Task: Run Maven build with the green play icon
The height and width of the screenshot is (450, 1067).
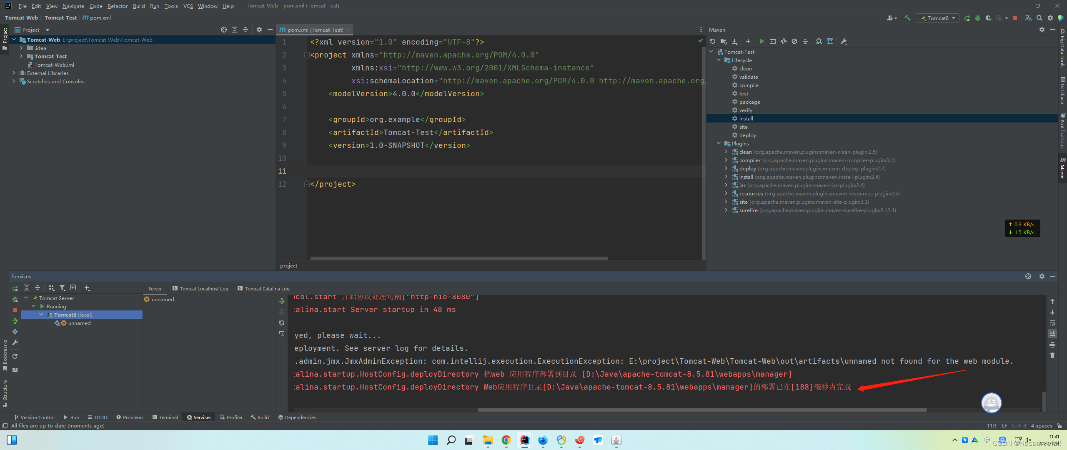Action: tap(762, 41)
